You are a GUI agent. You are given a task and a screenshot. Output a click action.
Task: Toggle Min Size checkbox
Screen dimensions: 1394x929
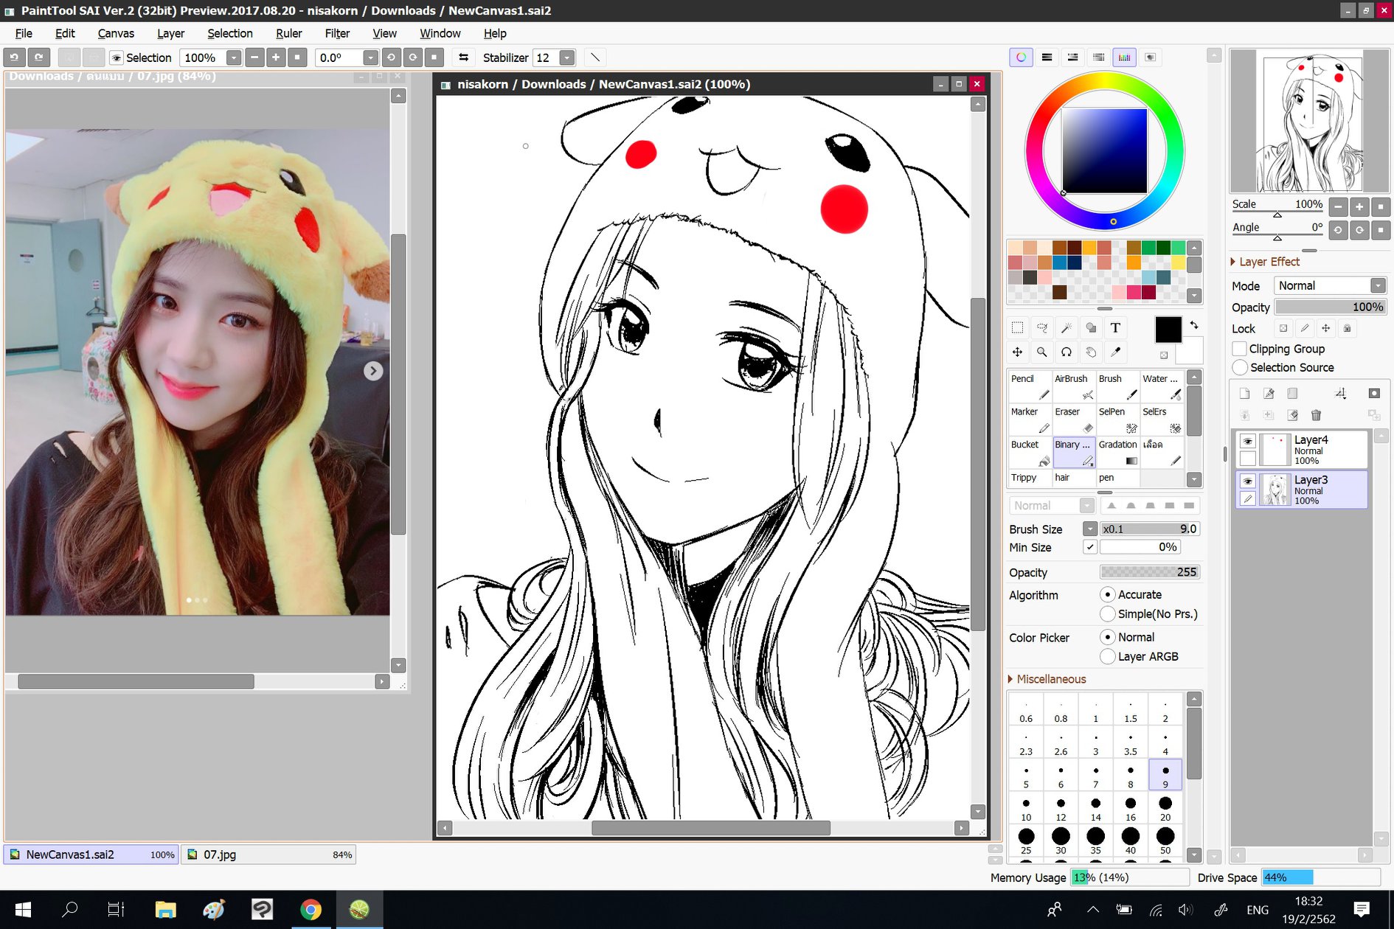click(1089, 547)
